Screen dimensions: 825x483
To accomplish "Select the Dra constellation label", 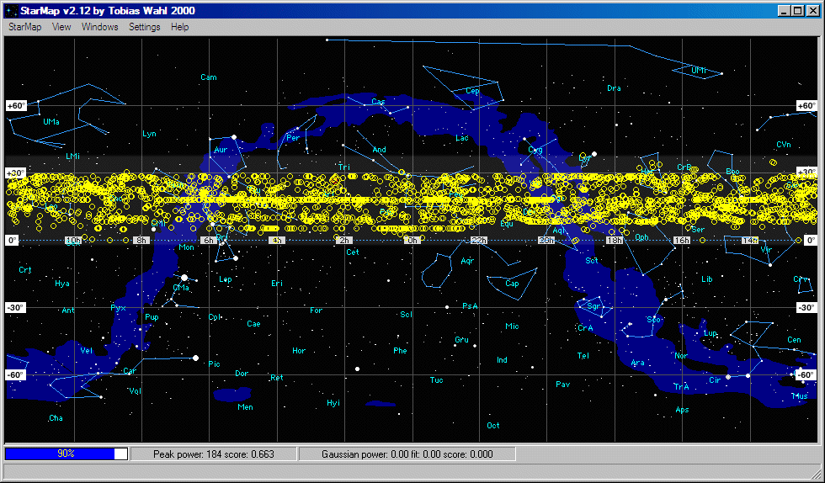I will tap(614, 88).
